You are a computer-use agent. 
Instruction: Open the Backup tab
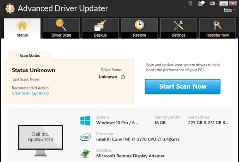click(100, 28)
